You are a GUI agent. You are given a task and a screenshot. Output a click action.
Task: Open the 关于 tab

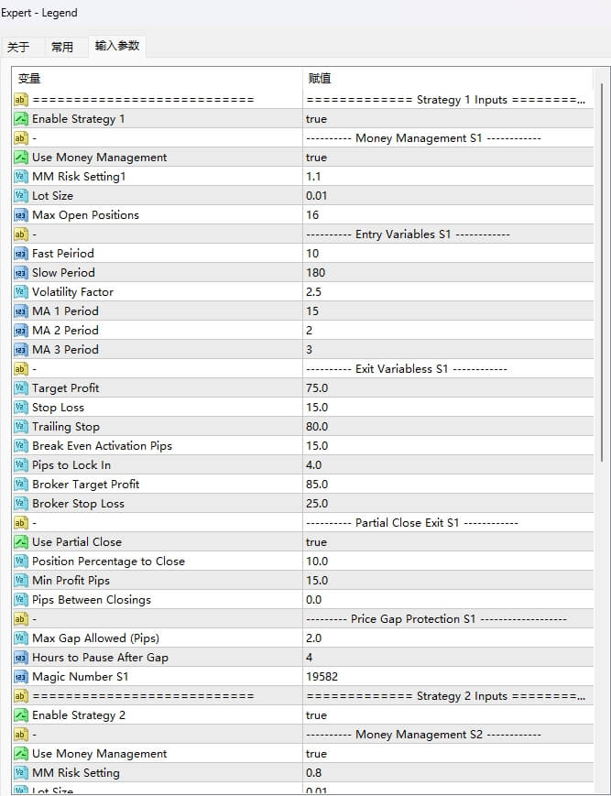coord(19,48)
